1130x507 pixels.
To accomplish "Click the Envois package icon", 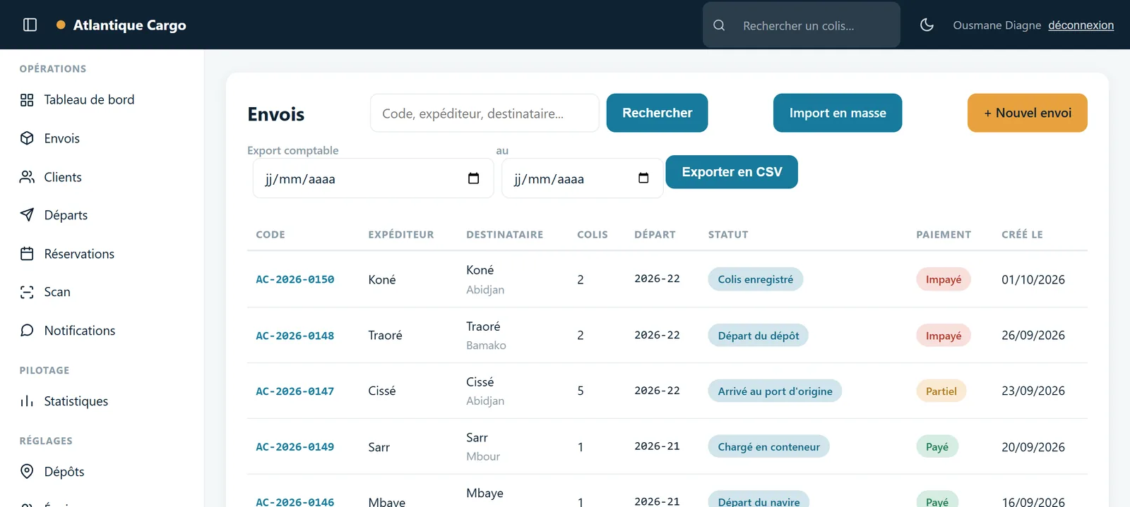I will pos(27,138).
